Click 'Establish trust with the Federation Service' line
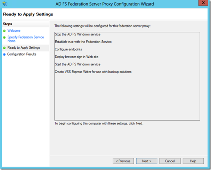211x170 pixels. [x=83, y=42]
